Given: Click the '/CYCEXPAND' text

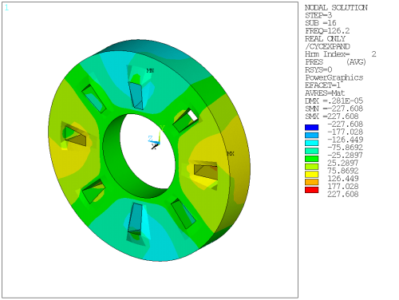Looking at the screenshot, I should [327, 46].
